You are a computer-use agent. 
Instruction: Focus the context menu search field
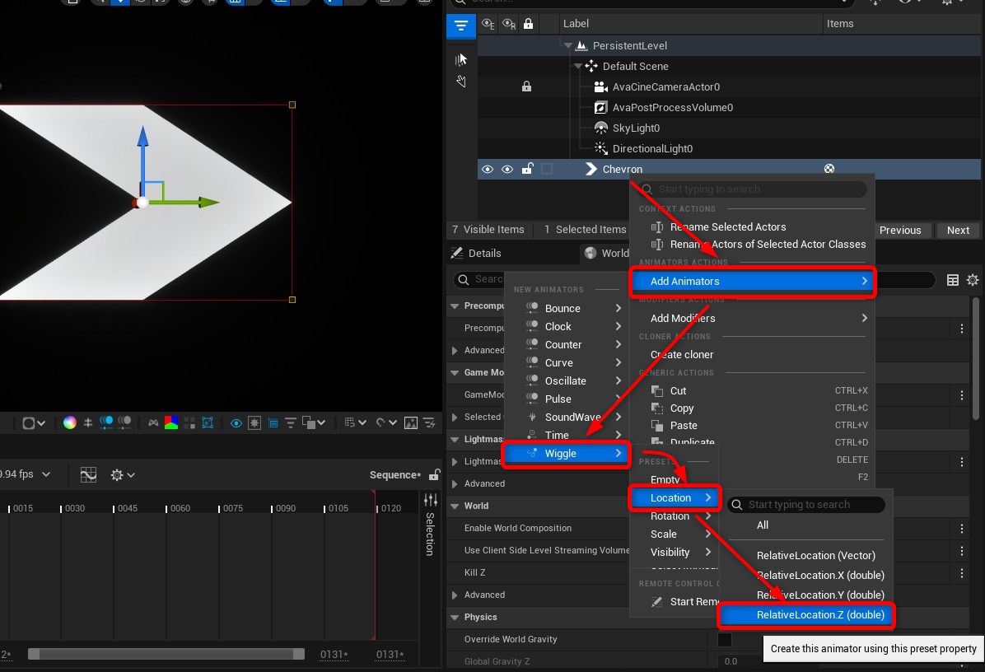(x=753, y=189)
